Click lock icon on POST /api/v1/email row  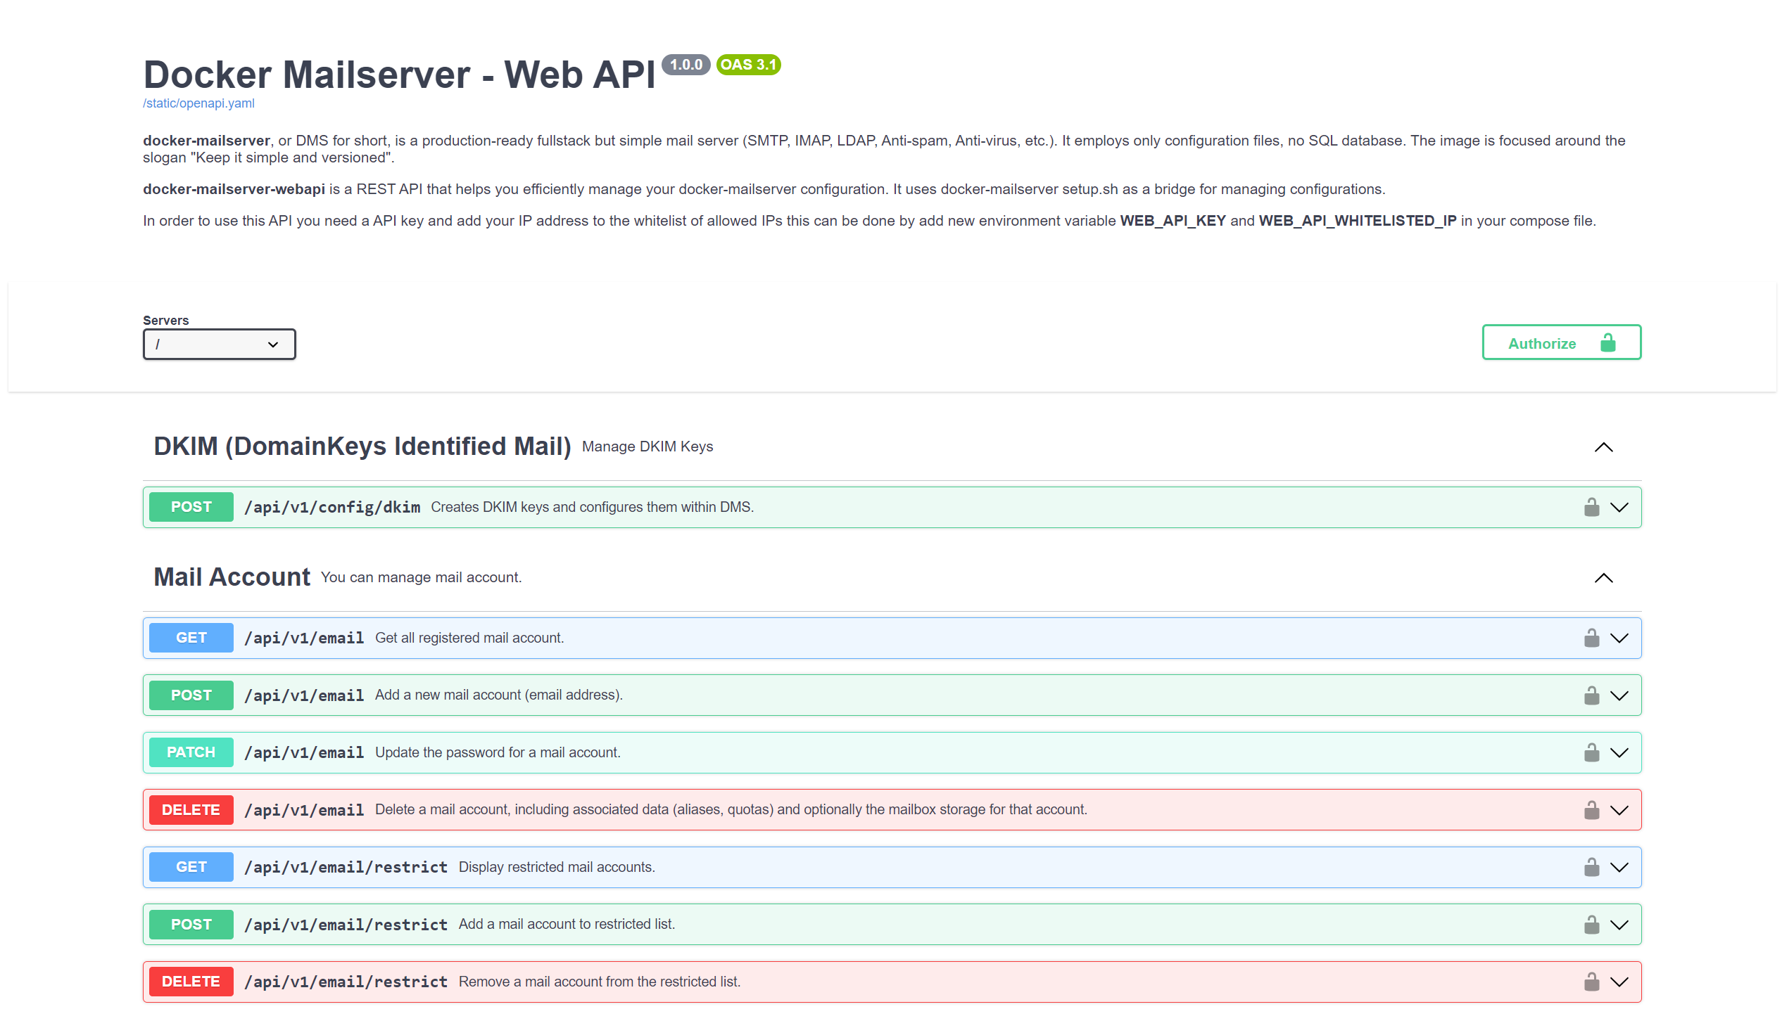[1591, 695]
